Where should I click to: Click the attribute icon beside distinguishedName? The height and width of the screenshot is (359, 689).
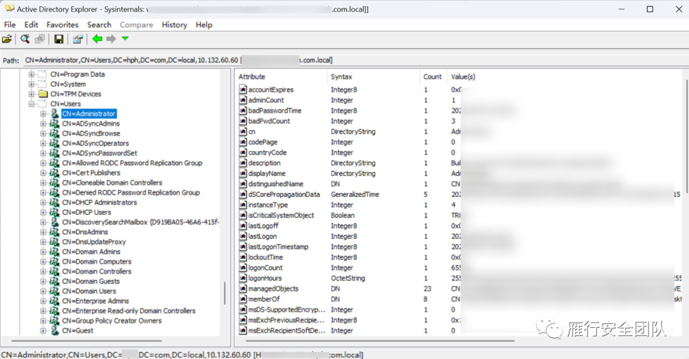tap(243, 184)
